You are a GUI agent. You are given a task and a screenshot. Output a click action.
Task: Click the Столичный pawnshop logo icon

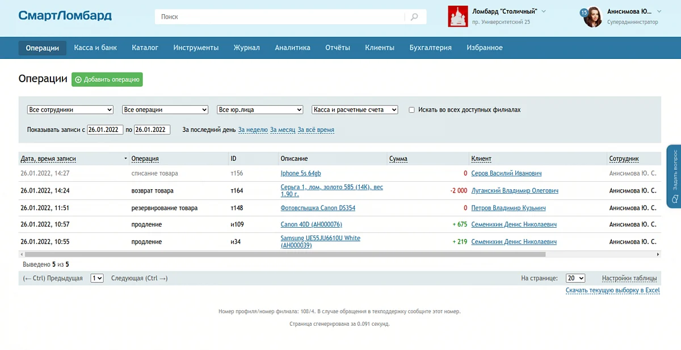tap(458, 16)
